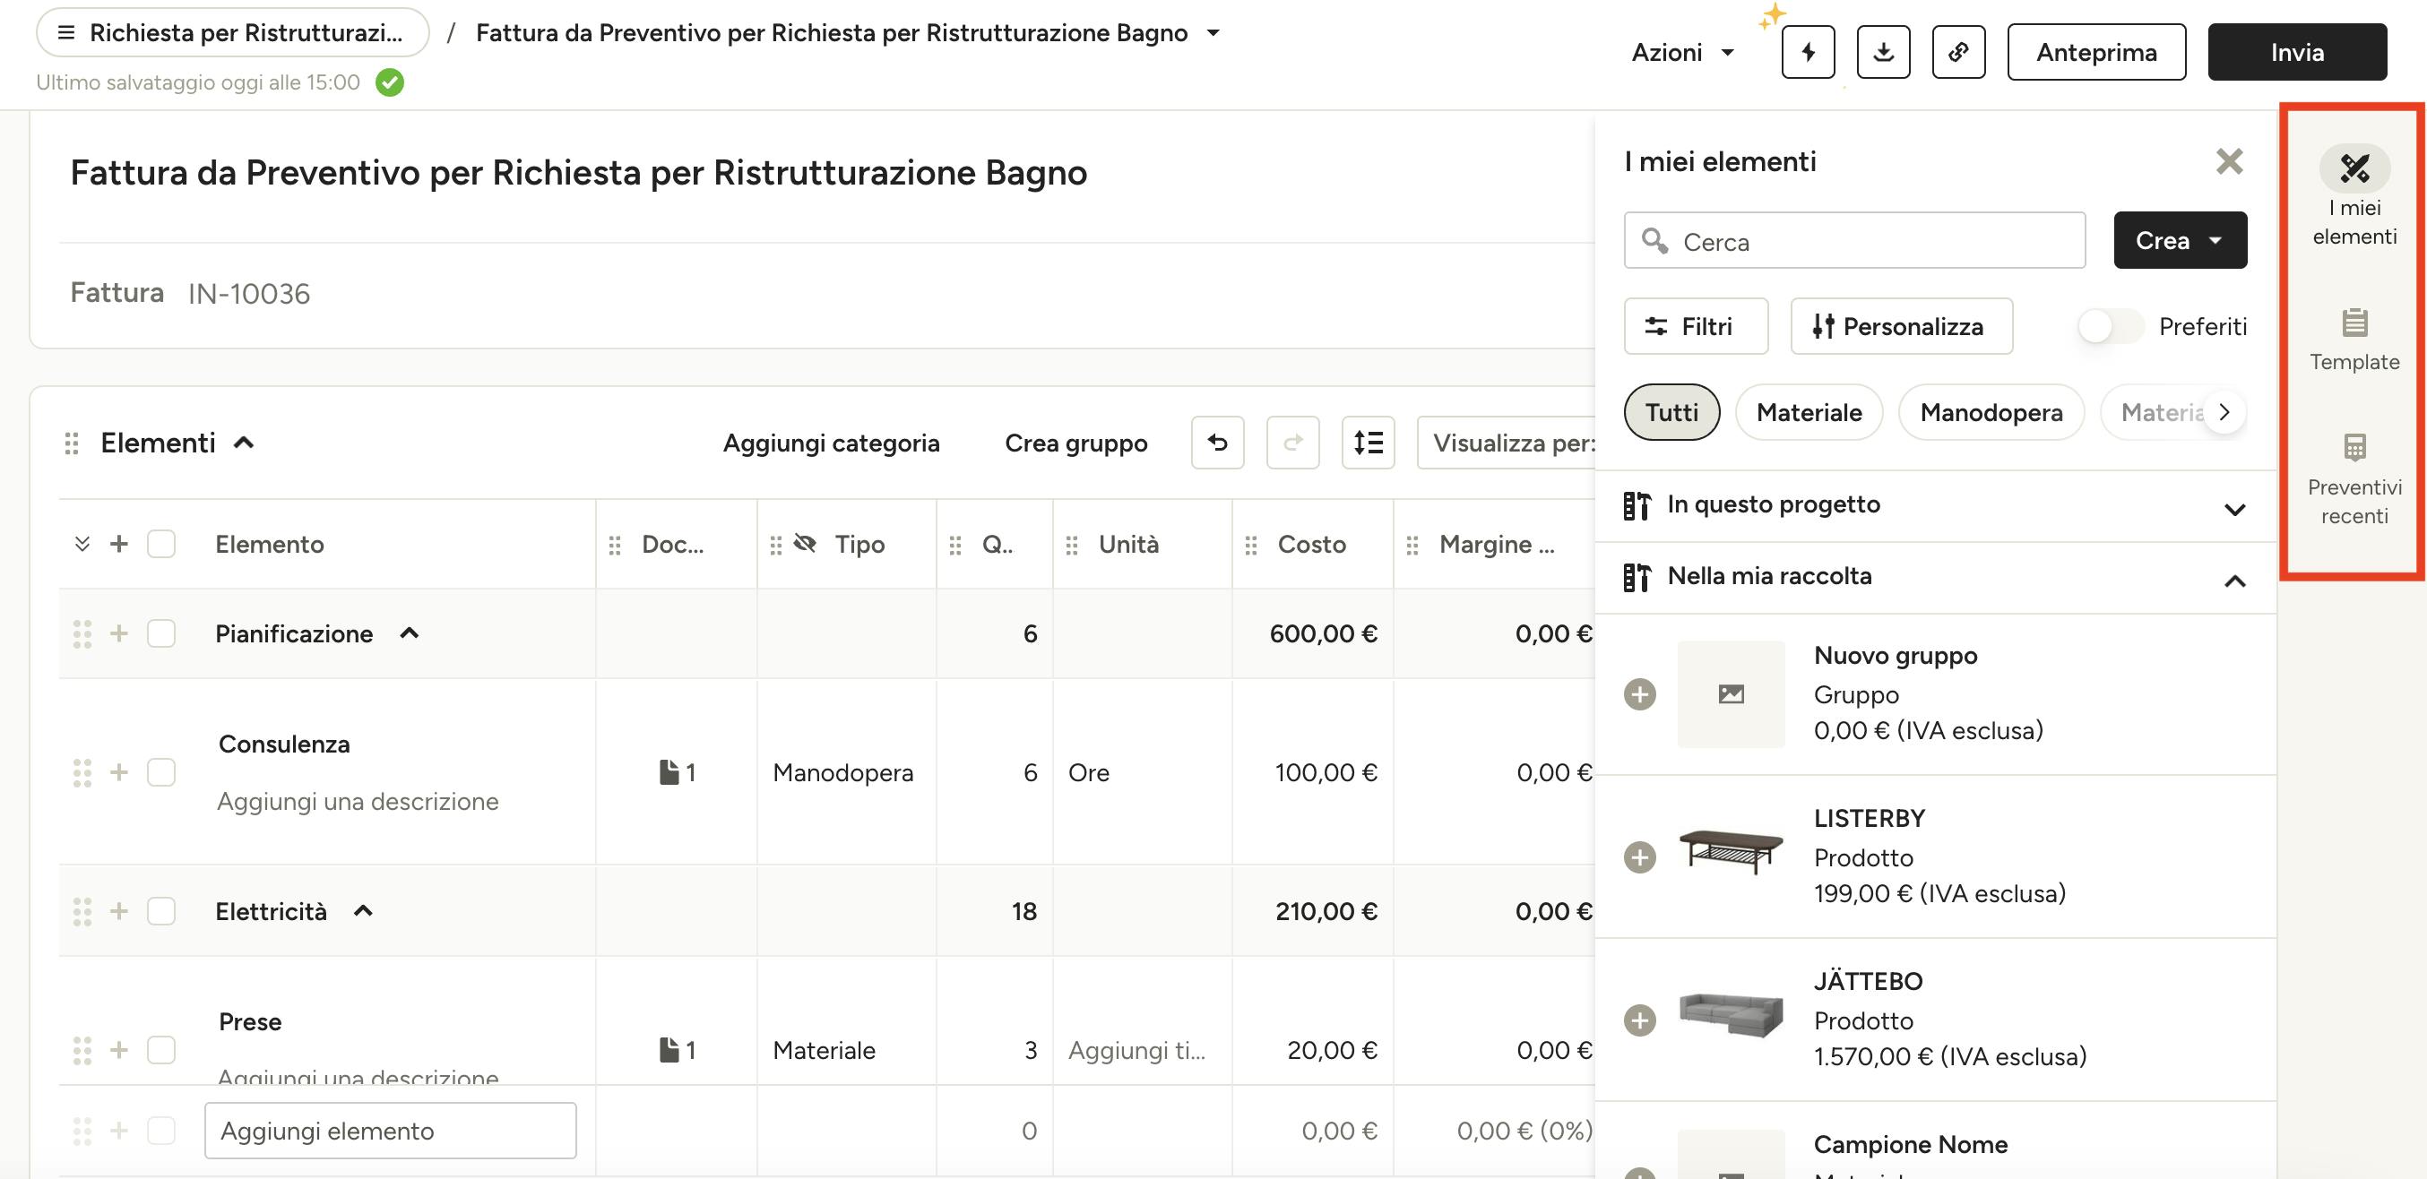Close the I miei elementi panel
The image size is (2427, 1179).
(2229, 161)
